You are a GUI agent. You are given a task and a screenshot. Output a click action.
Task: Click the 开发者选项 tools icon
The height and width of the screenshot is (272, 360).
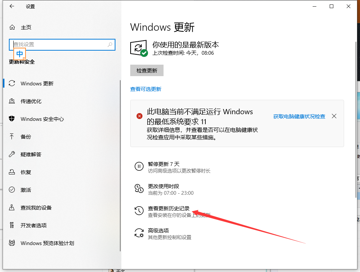click(x=12, y=225)
